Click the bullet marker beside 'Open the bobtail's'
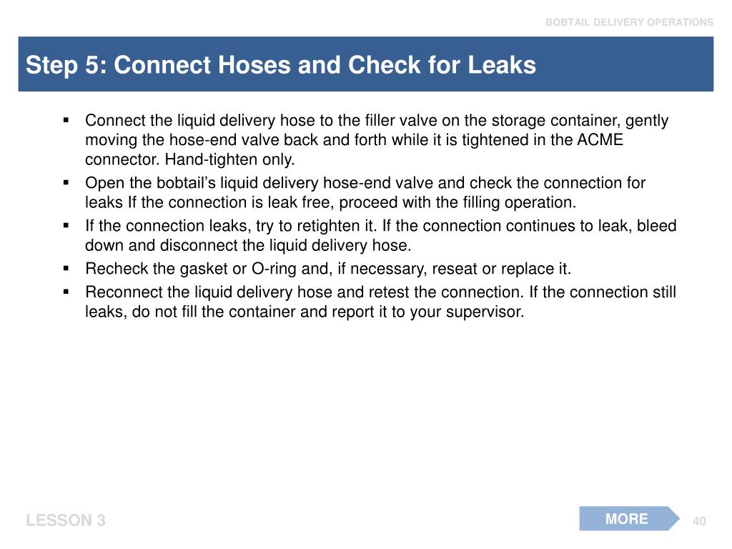This screenshot has height=549, width=732. click(x=66, y=183)
